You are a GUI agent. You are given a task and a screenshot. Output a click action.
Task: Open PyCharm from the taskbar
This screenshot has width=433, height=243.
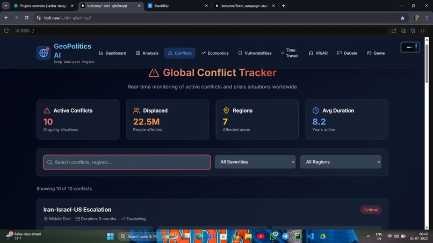point(298,237)
